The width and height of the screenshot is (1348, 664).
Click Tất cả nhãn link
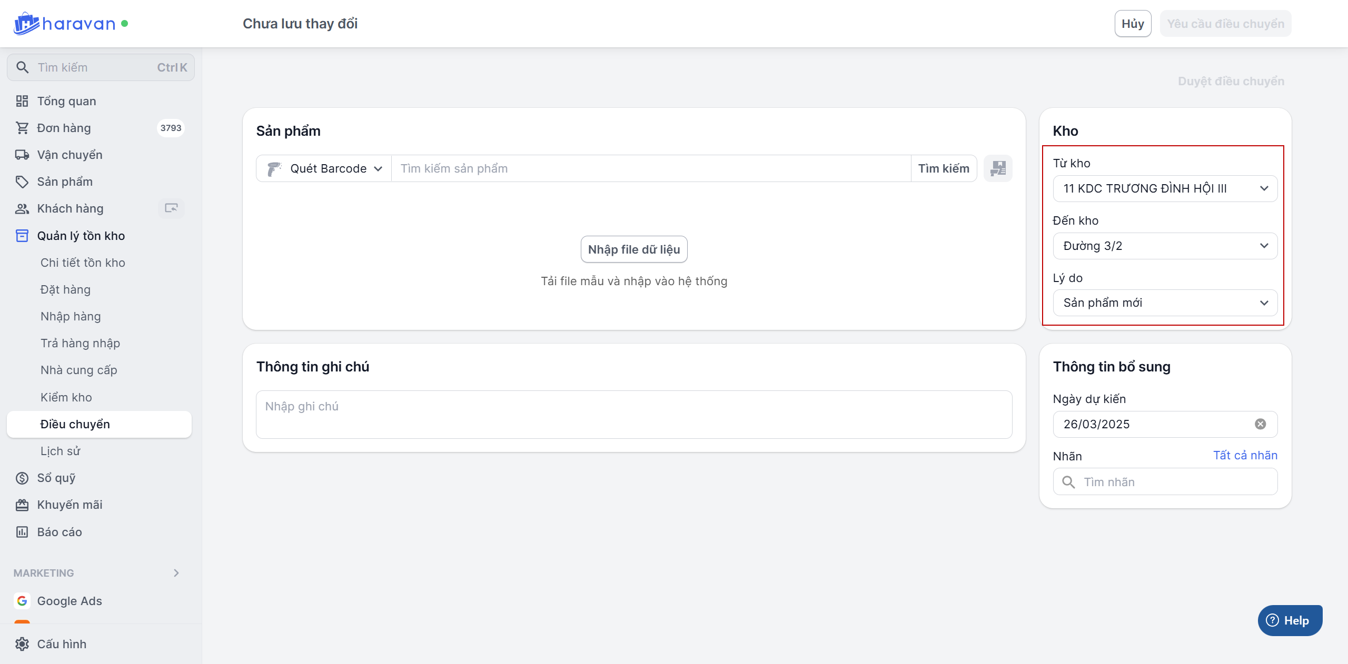tap(1245, 455)
